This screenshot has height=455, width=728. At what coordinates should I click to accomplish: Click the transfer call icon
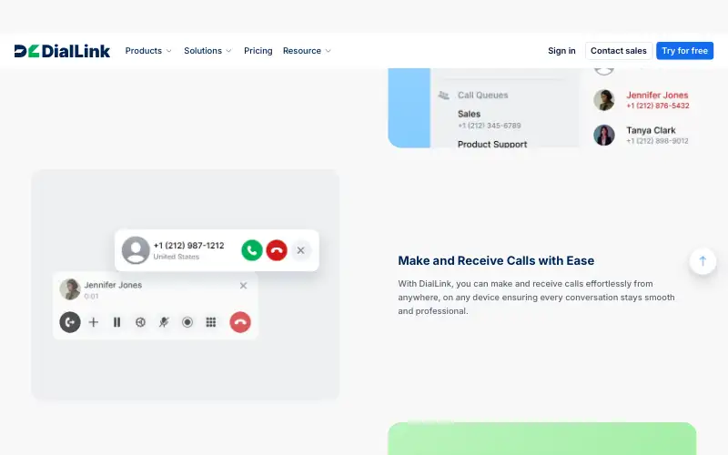70,322
